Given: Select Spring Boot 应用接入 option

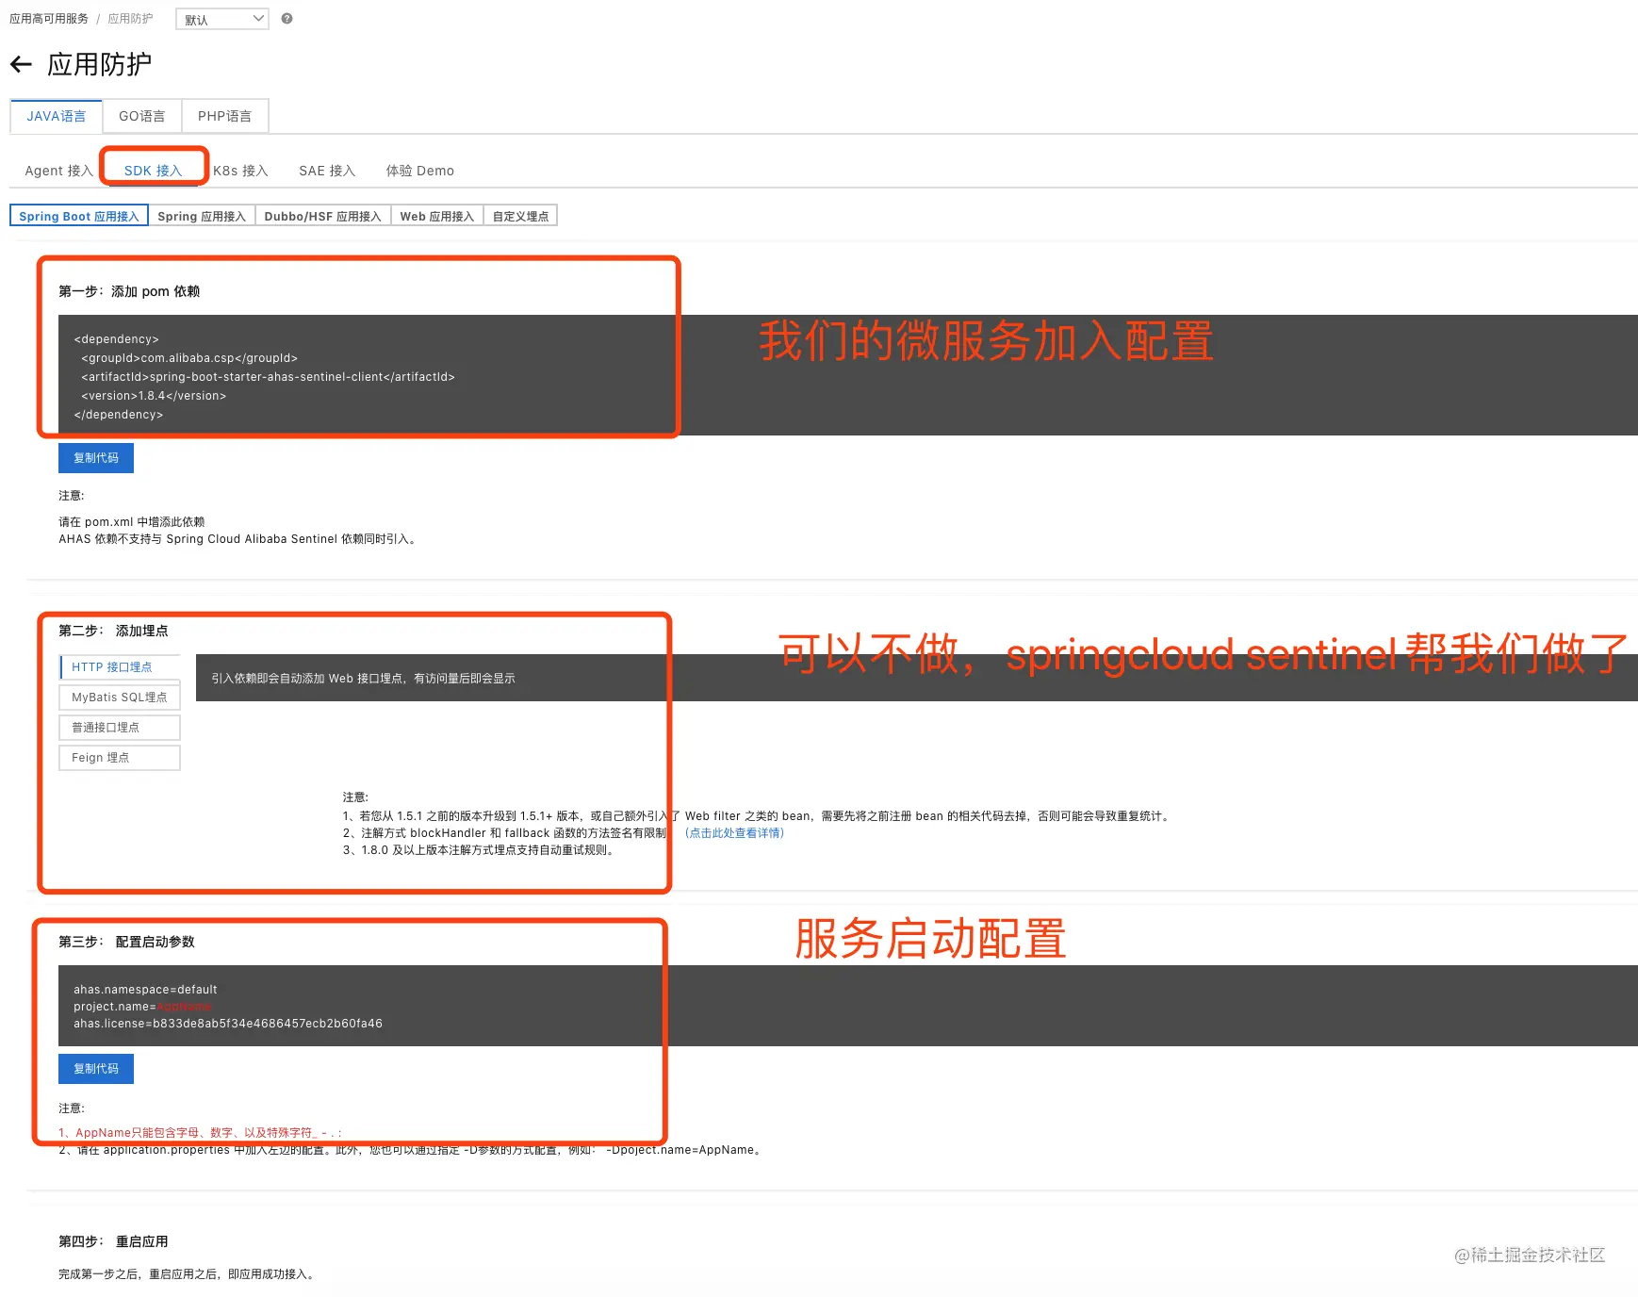Looking at the screenshot, I should point(79,216).
